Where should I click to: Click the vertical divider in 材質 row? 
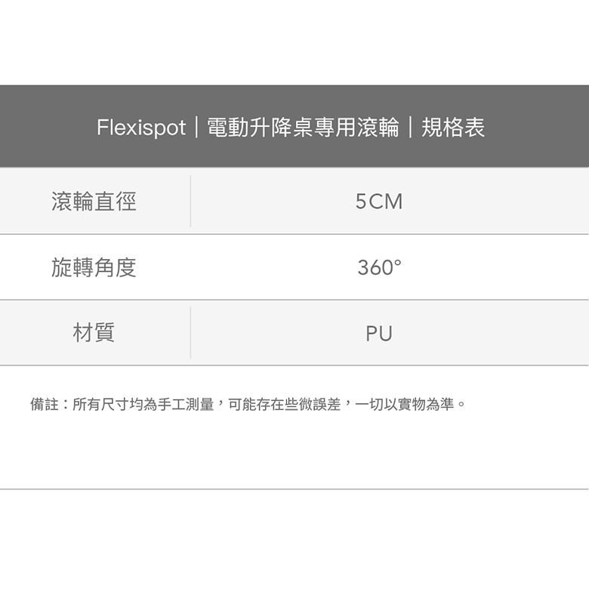(x=190, y=332)
